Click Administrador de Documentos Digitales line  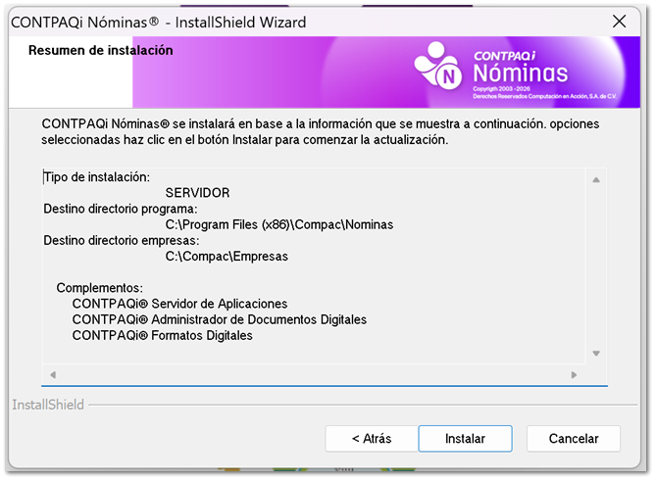(220, 319)
